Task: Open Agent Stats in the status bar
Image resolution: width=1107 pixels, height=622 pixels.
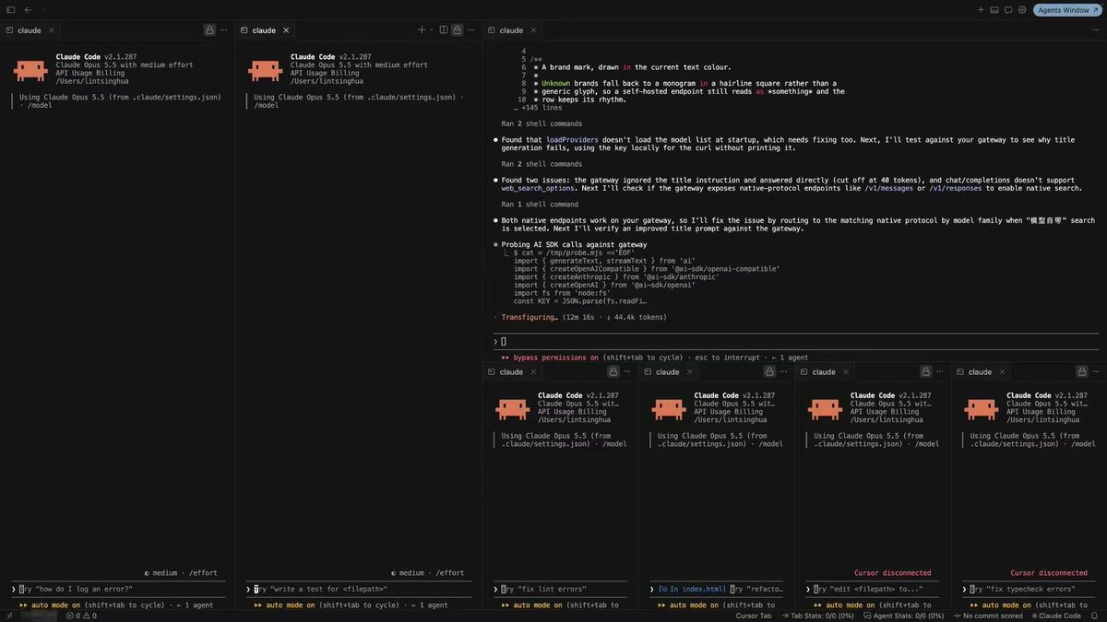Action: pos(903,616)
